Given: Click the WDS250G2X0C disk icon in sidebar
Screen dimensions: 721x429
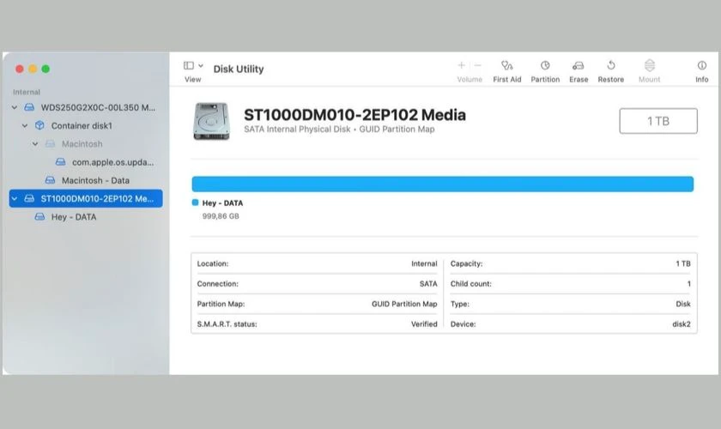Looking at the screenshot, I should 29,107.
